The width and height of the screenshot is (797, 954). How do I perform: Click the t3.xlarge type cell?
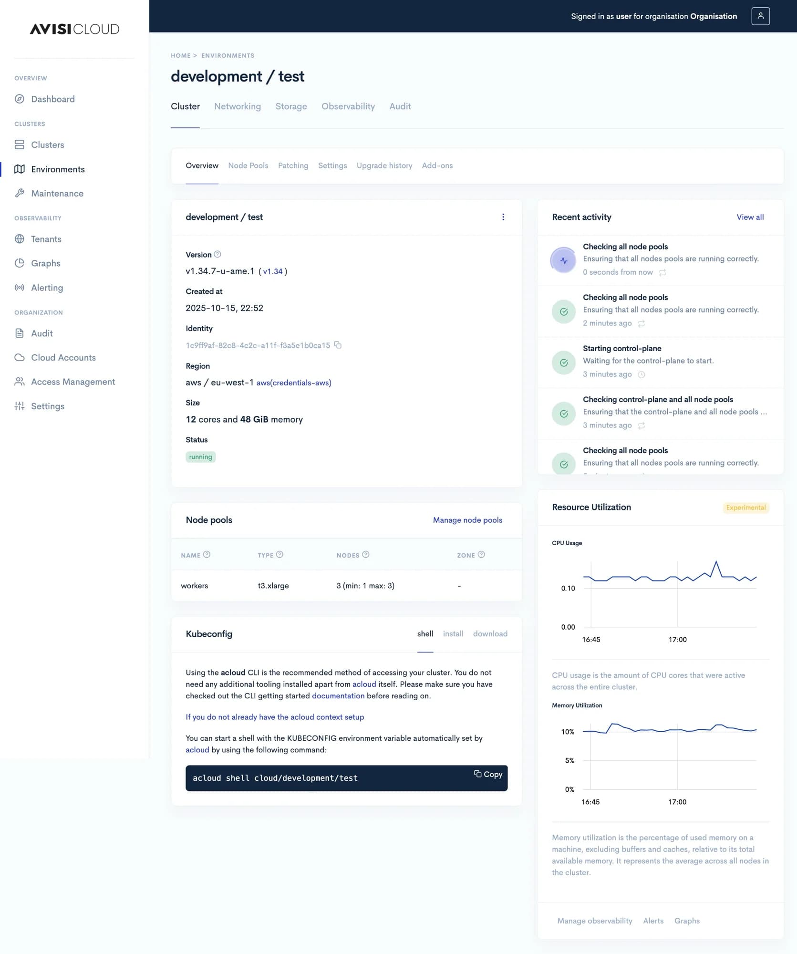[x=273, y=586]
